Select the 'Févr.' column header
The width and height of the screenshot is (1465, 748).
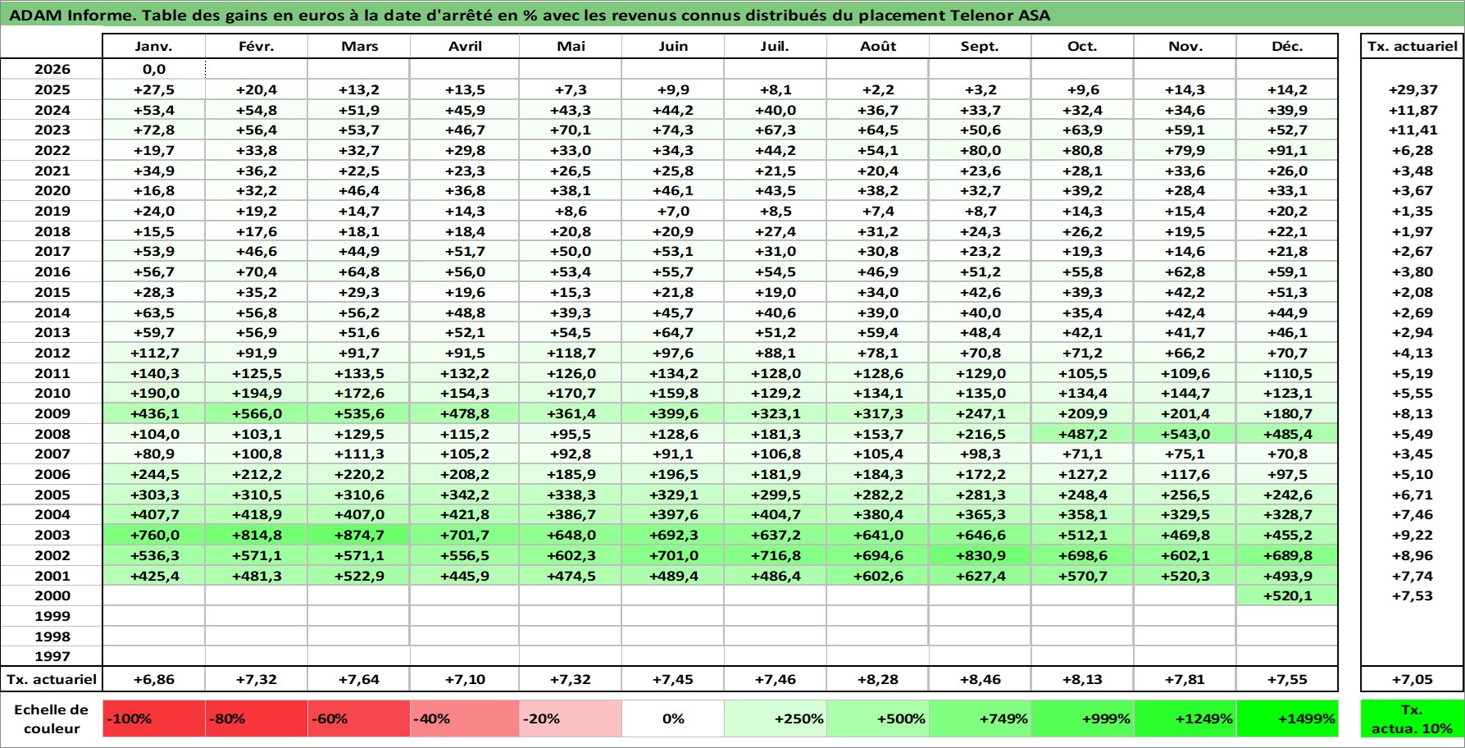coord(257,47)
